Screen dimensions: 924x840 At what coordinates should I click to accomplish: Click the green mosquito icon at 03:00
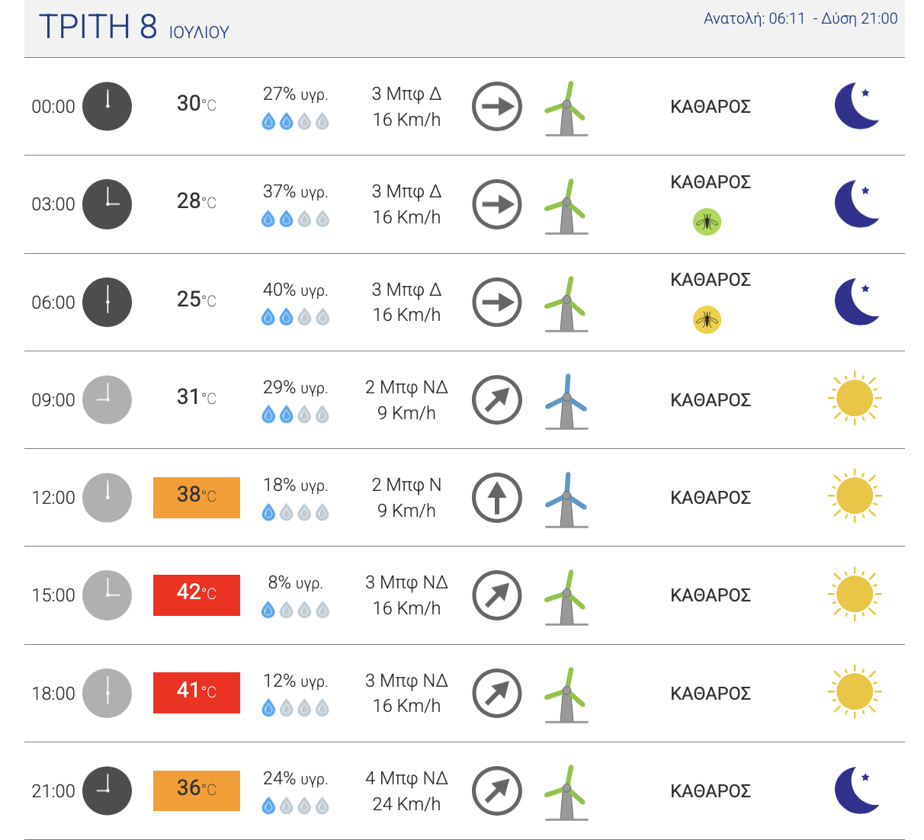(x=707, y=222)
